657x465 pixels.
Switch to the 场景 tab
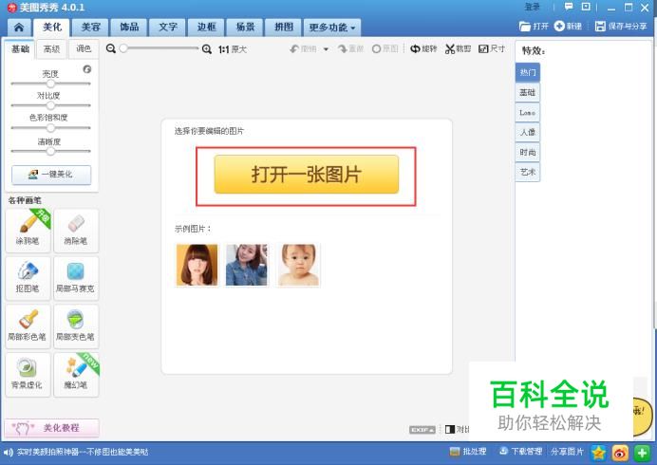(245, 28)
